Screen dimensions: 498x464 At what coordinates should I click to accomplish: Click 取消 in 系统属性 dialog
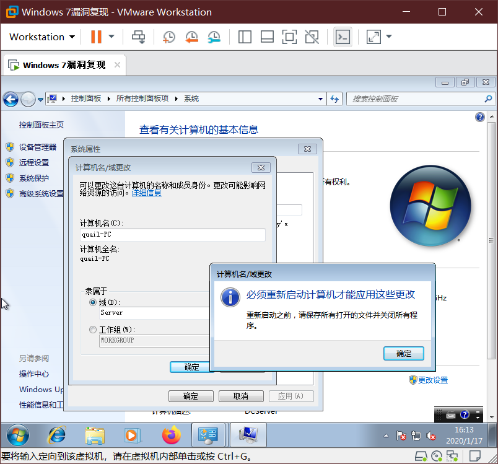[x=241, y=396]
